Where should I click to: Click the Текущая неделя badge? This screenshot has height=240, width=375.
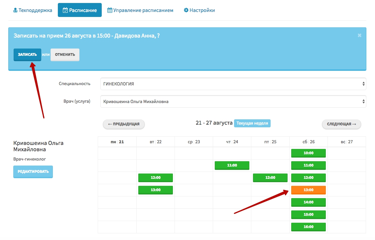[x=252, y=123]
